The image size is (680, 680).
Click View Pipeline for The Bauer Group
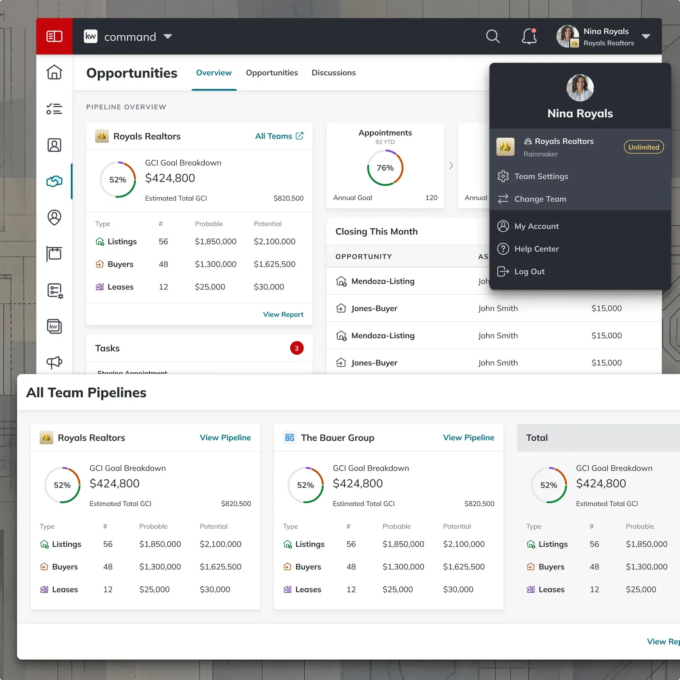pyautogui.click(x=468, y=438)
